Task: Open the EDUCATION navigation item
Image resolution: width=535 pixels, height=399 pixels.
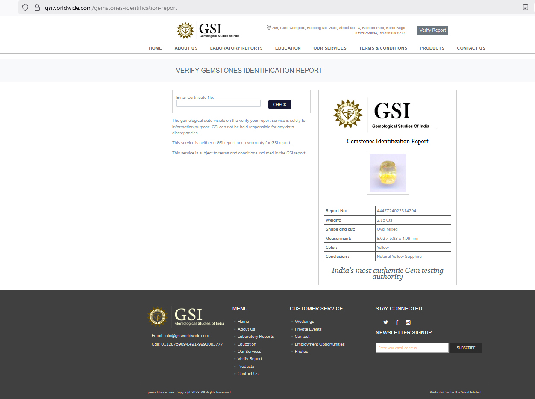Action: 288,48
